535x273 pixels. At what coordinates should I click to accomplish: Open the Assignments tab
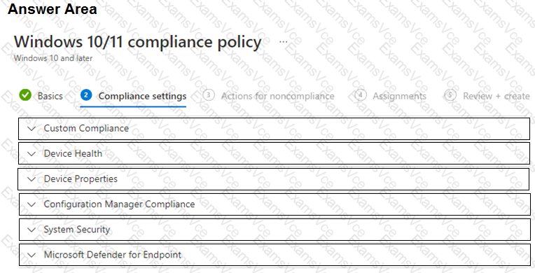(x=399, y=96)
